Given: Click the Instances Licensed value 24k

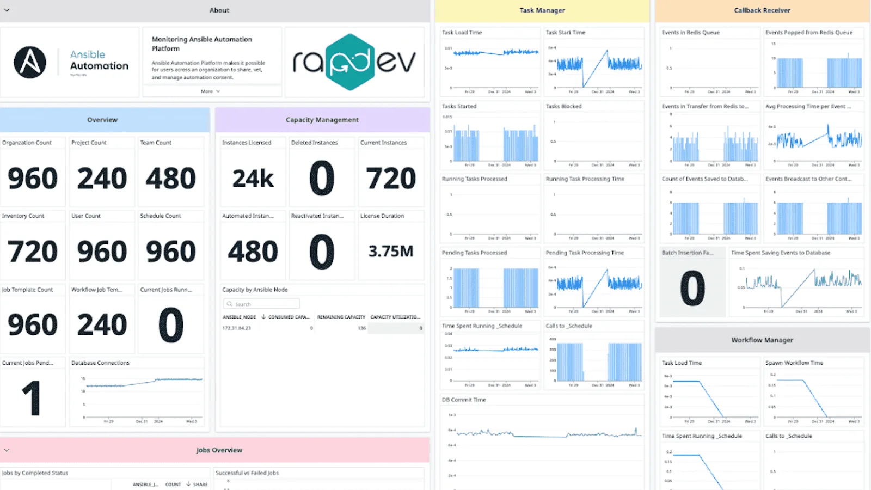Looking at the screenshot, I should (x=253, y=179).
